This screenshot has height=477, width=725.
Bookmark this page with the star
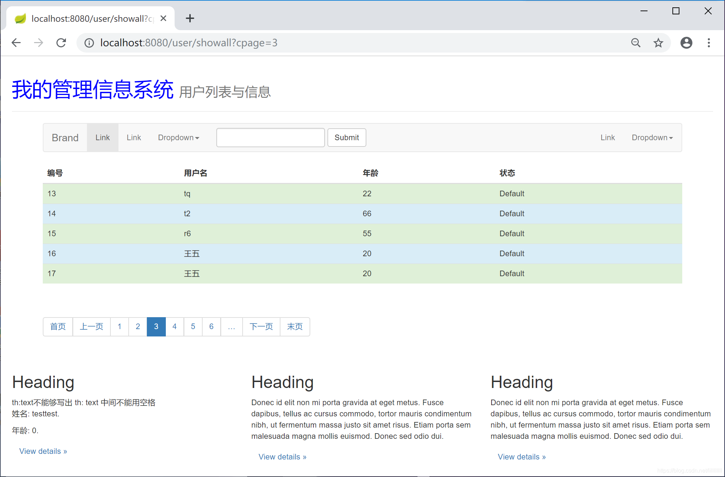pyautogui.click(x=658, y=43)
